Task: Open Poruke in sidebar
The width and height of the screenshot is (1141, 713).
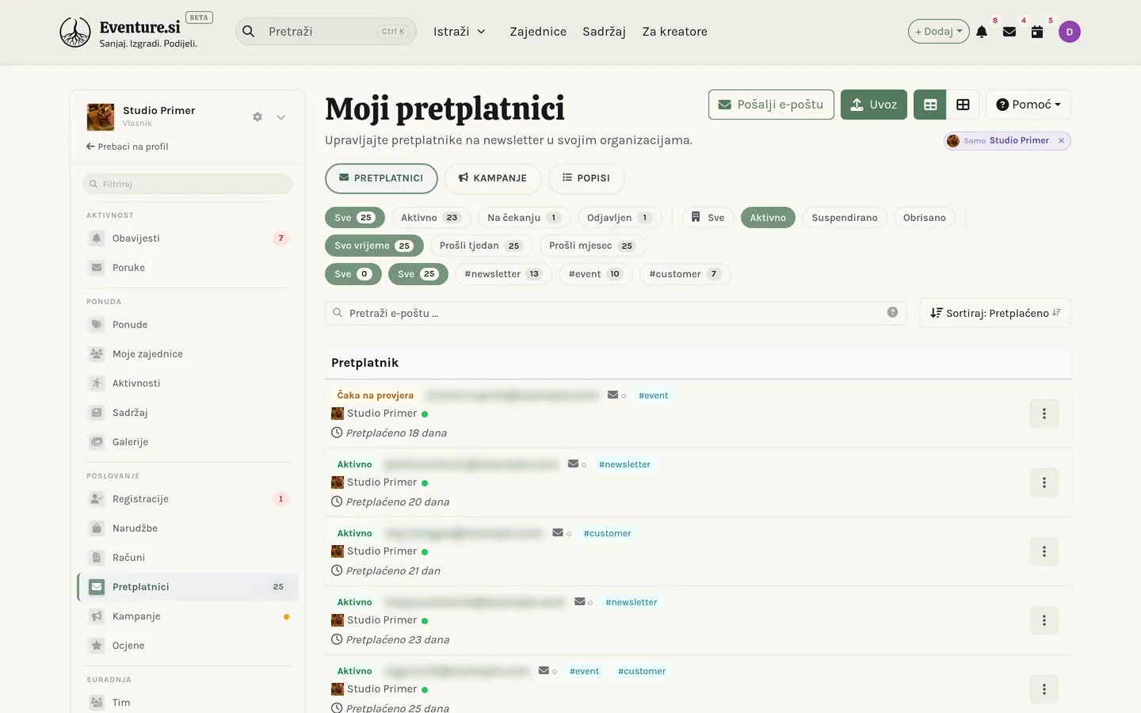Action: click(x=188, y=268)
